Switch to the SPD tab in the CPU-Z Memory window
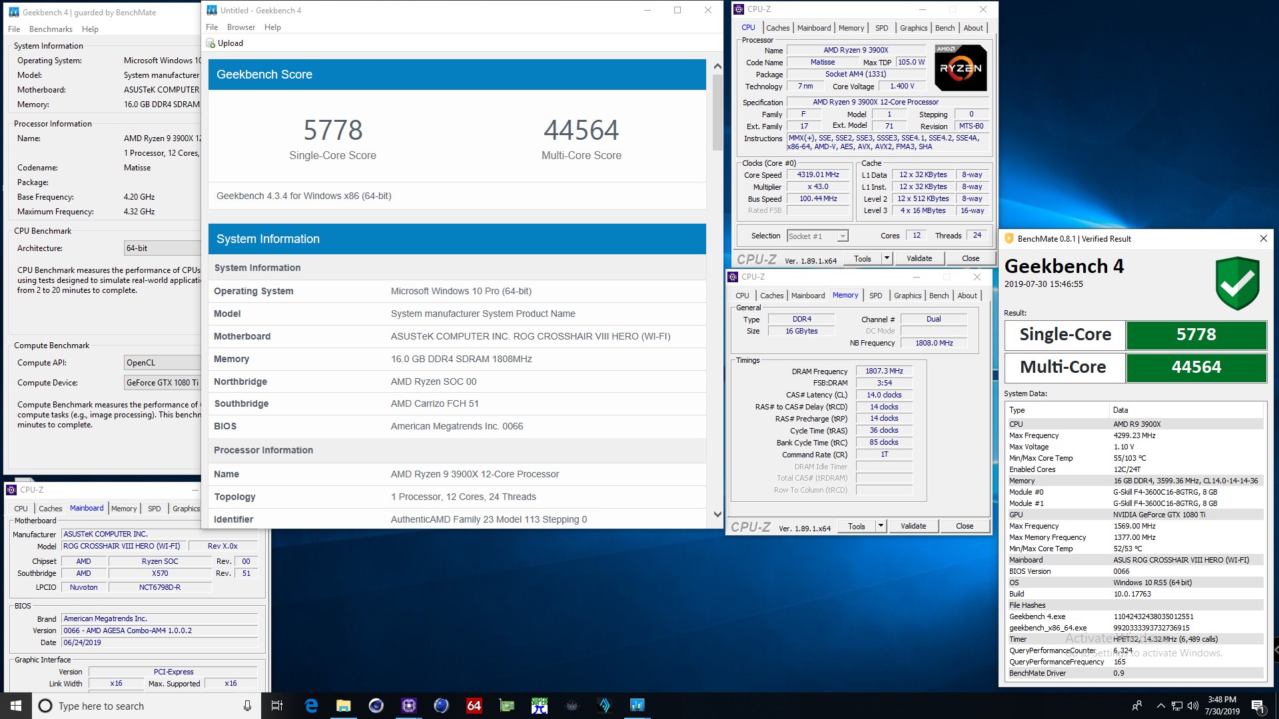 (875, 296)
